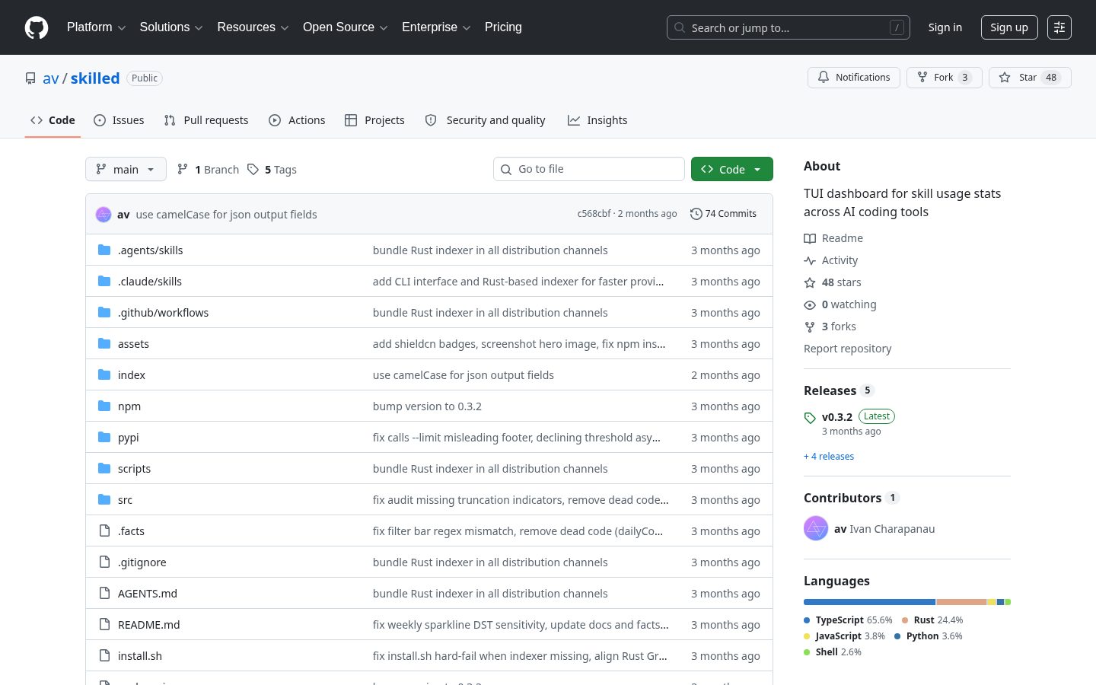
Task: Click the history clock icon by 74 Commits
Action: point(696,214)
